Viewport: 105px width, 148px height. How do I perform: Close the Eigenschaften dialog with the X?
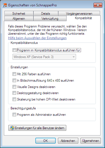click(x=98, y=5)
